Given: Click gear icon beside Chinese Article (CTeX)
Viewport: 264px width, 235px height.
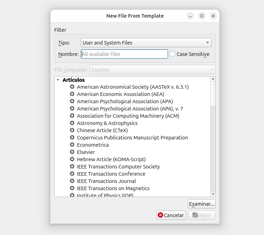Looking at the screenshot, I should 72,130.
